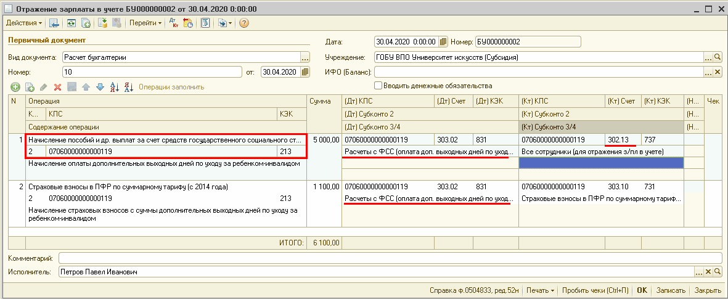
Task: Open the Действия dropdown menu
Action: (24, 23)
